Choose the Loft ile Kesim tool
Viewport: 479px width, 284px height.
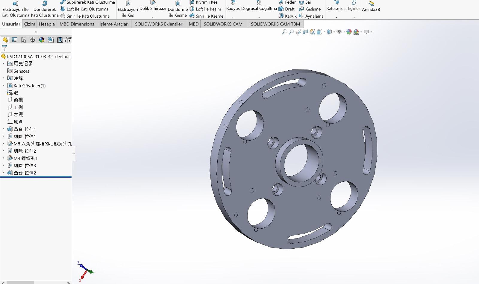pyautogui.click(x=205, y=9)
